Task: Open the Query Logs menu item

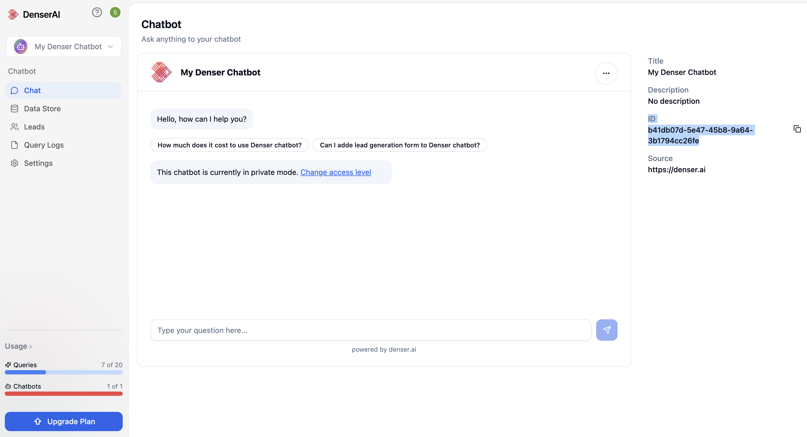Action: point(63,145)
